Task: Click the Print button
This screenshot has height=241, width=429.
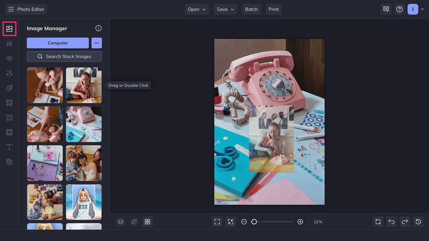Action: coord(274,9)
